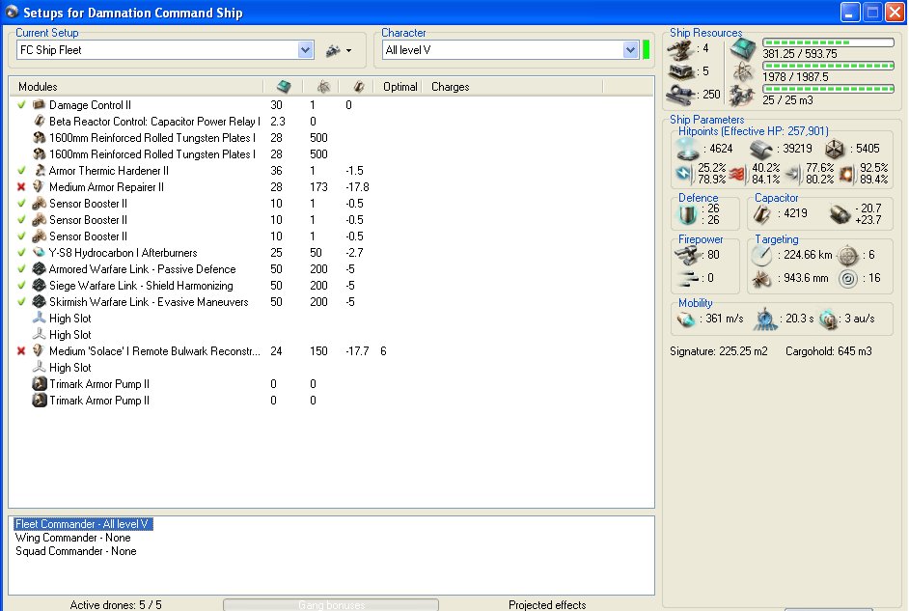Click the warp speed icon showing 3 au/s
909x611 pixels.
coord(828,319)
